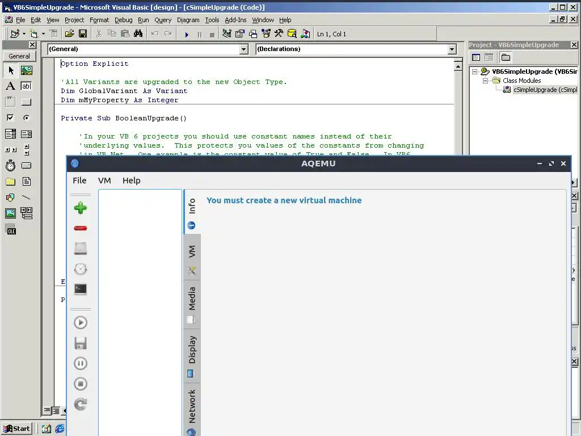This screenshot has height=436, width=581.
Task: Select the CheckBox control in toolbox
Action: point(10,118)
